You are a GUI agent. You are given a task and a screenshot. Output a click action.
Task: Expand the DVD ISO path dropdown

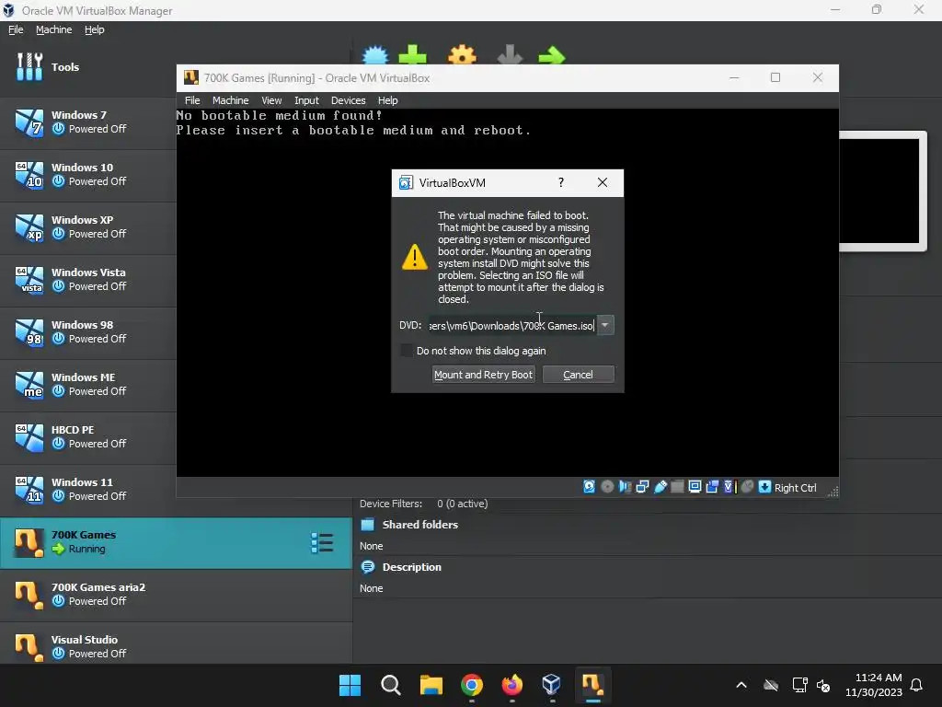[x=605, y=325]
